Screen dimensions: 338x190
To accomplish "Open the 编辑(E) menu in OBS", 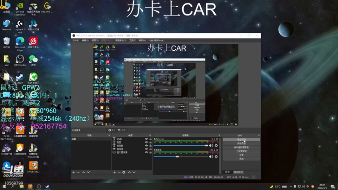I will [85, 41].
